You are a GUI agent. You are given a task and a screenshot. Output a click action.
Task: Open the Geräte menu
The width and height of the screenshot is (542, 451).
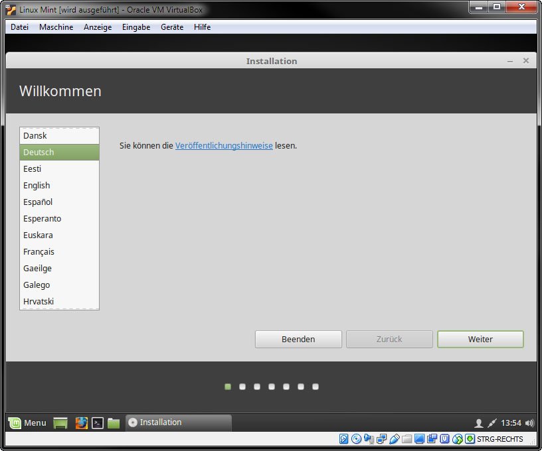[172, 27]
